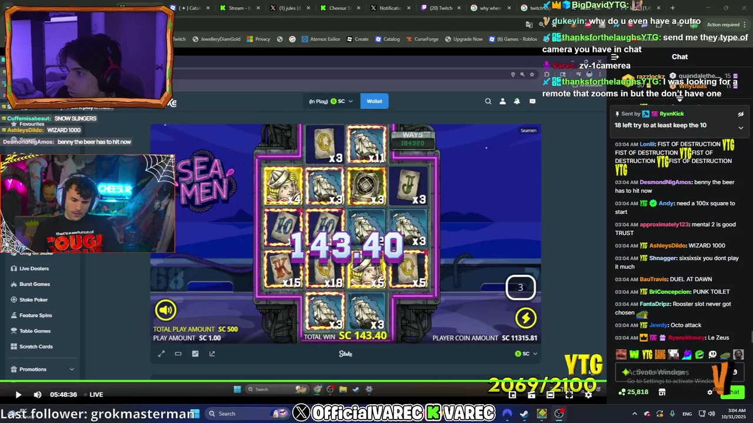Open the Windows taskbar Search box
The image size is (753, 423).
coord(247,414)
